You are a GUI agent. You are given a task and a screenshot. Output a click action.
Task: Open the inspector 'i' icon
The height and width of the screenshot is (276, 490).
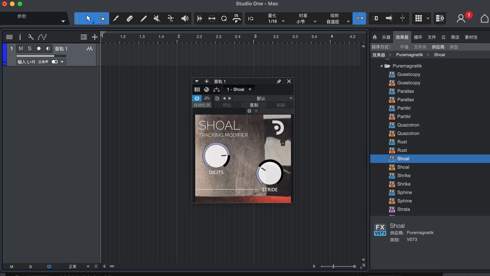20,37
